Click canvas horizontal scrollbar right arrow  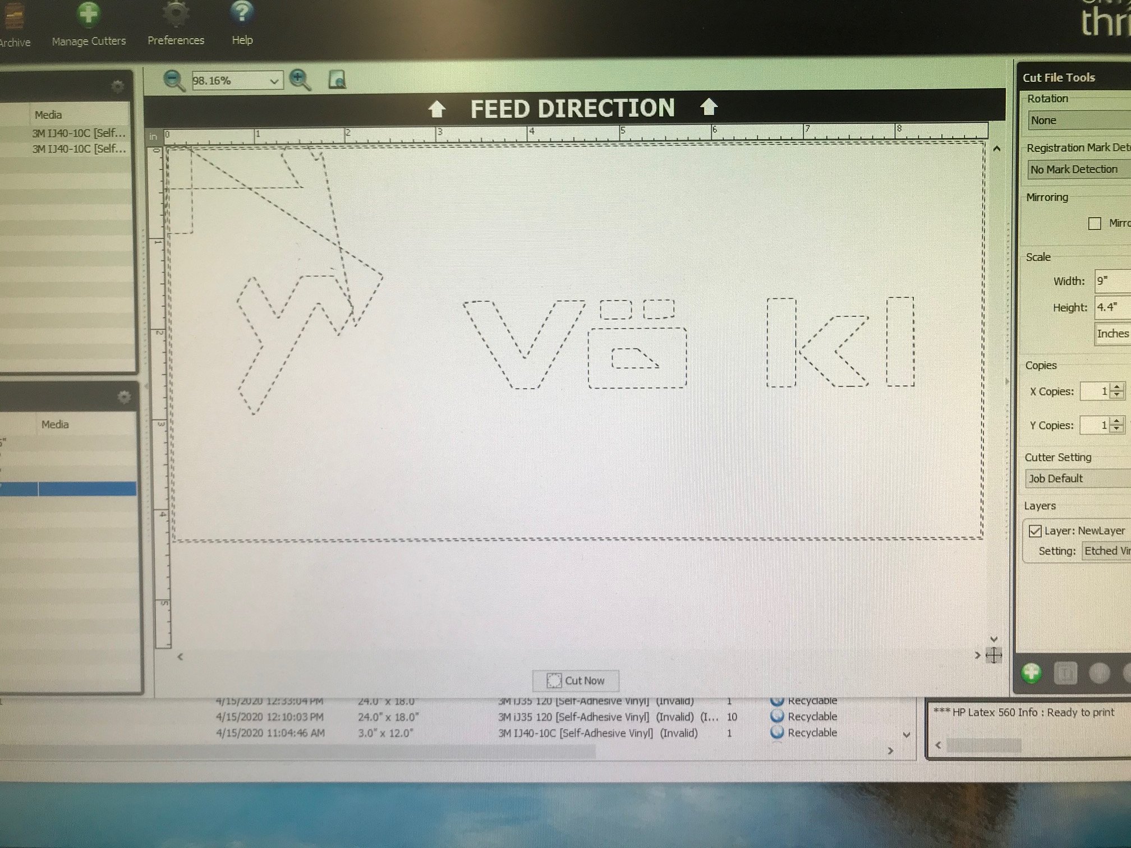977,655
